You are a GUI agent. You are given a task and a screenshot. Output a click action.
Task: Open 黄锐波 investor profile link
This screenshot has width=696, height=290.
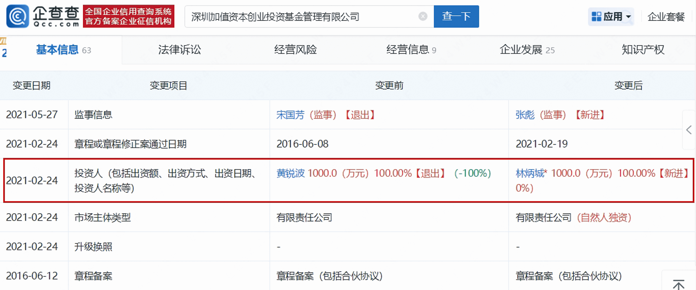(x=290, y=173)
